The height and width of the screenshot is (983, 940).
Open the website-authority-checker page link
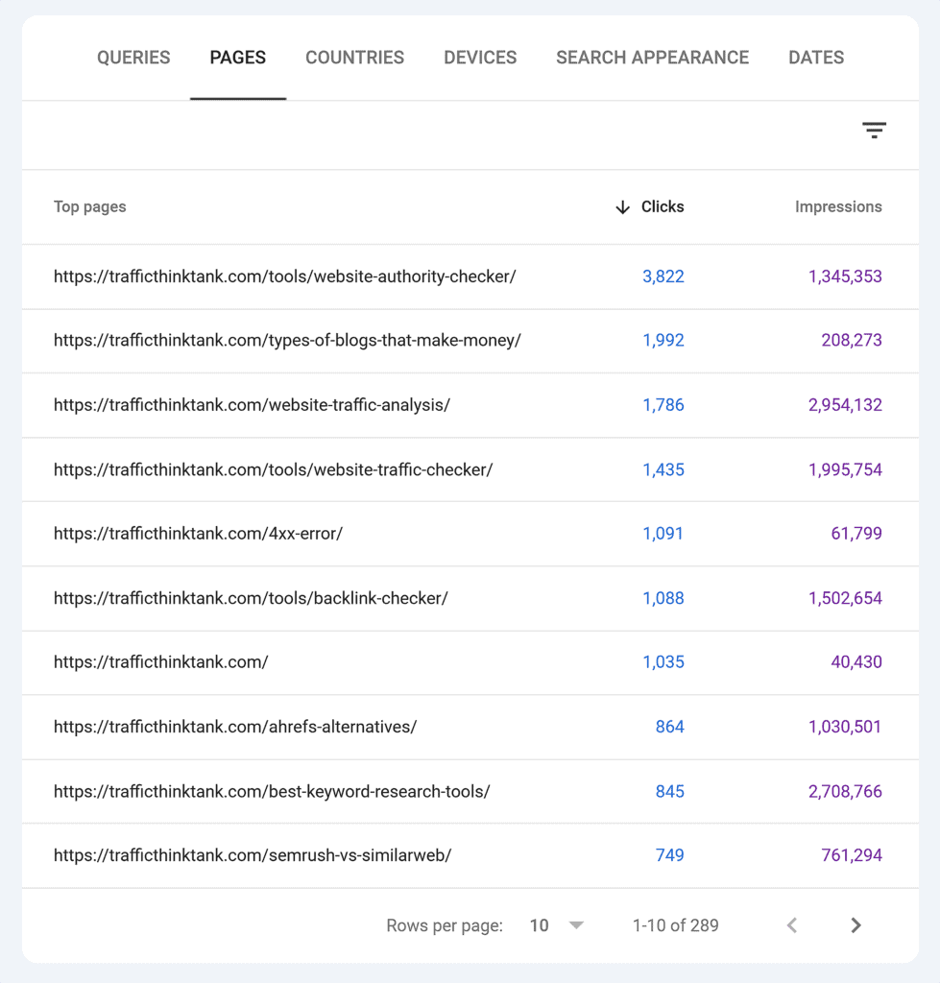point(285,276)
